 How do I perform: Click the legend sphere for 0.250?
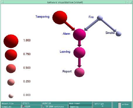pyautogui.click(x=11, y=82)
